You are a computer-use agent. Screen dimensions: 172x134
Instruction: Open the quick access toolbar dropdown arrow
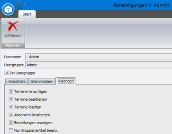25,5
